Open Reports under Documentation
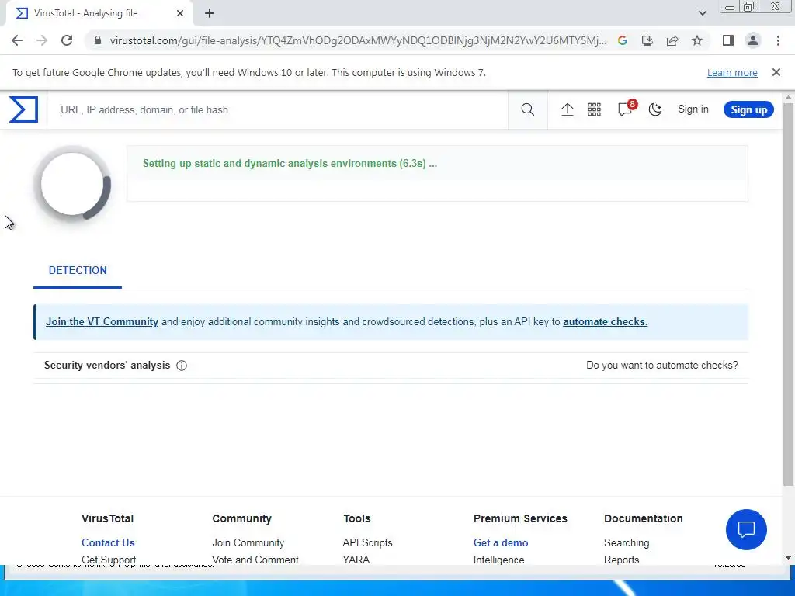 tap(621, 560)
